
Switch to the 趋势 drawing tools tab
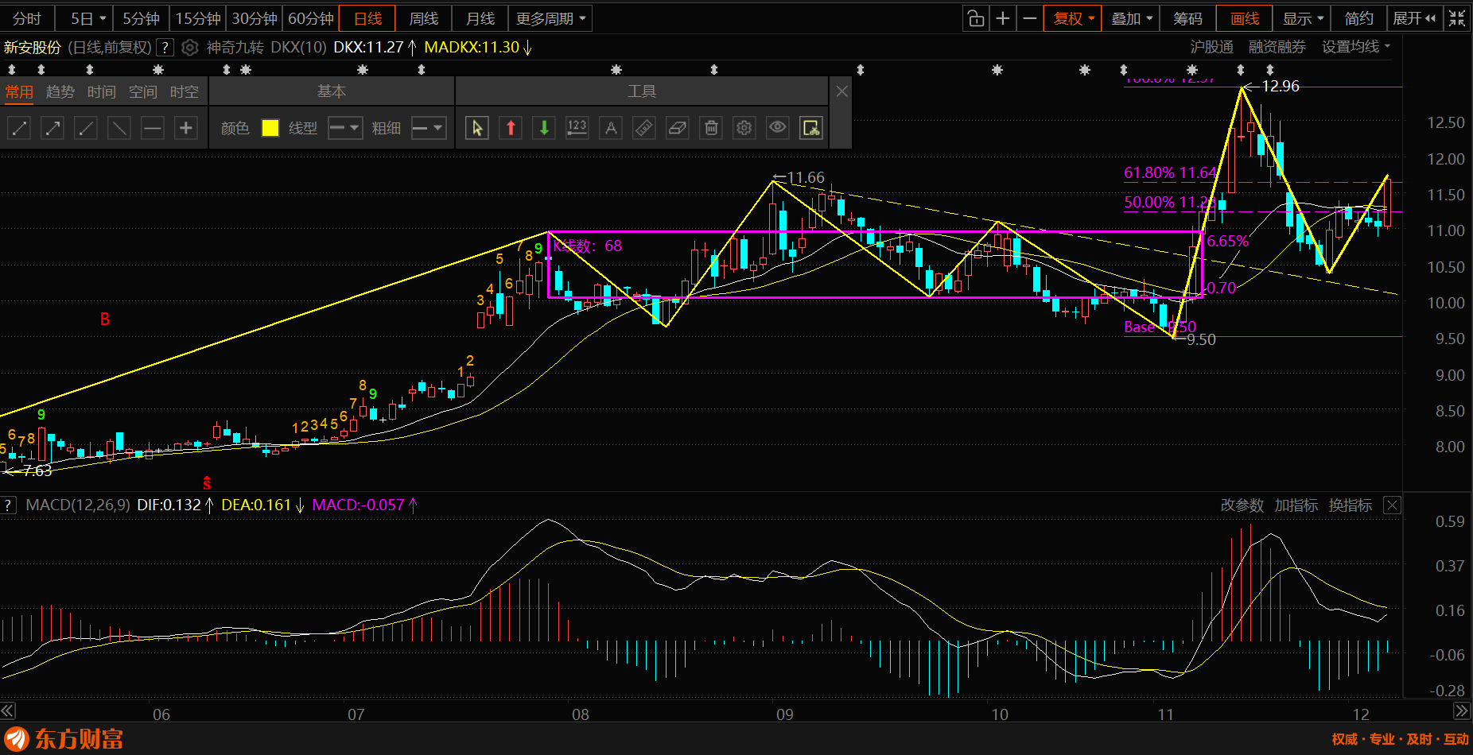click(60, 92)
